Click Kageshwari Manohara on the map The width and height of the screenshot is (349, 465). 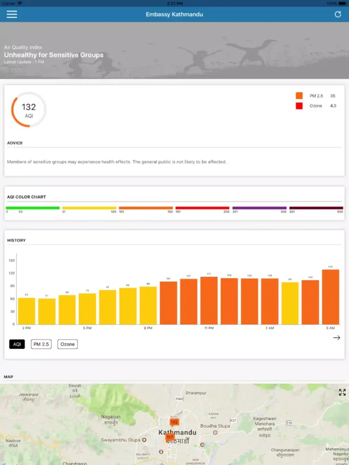pos(265,421)
